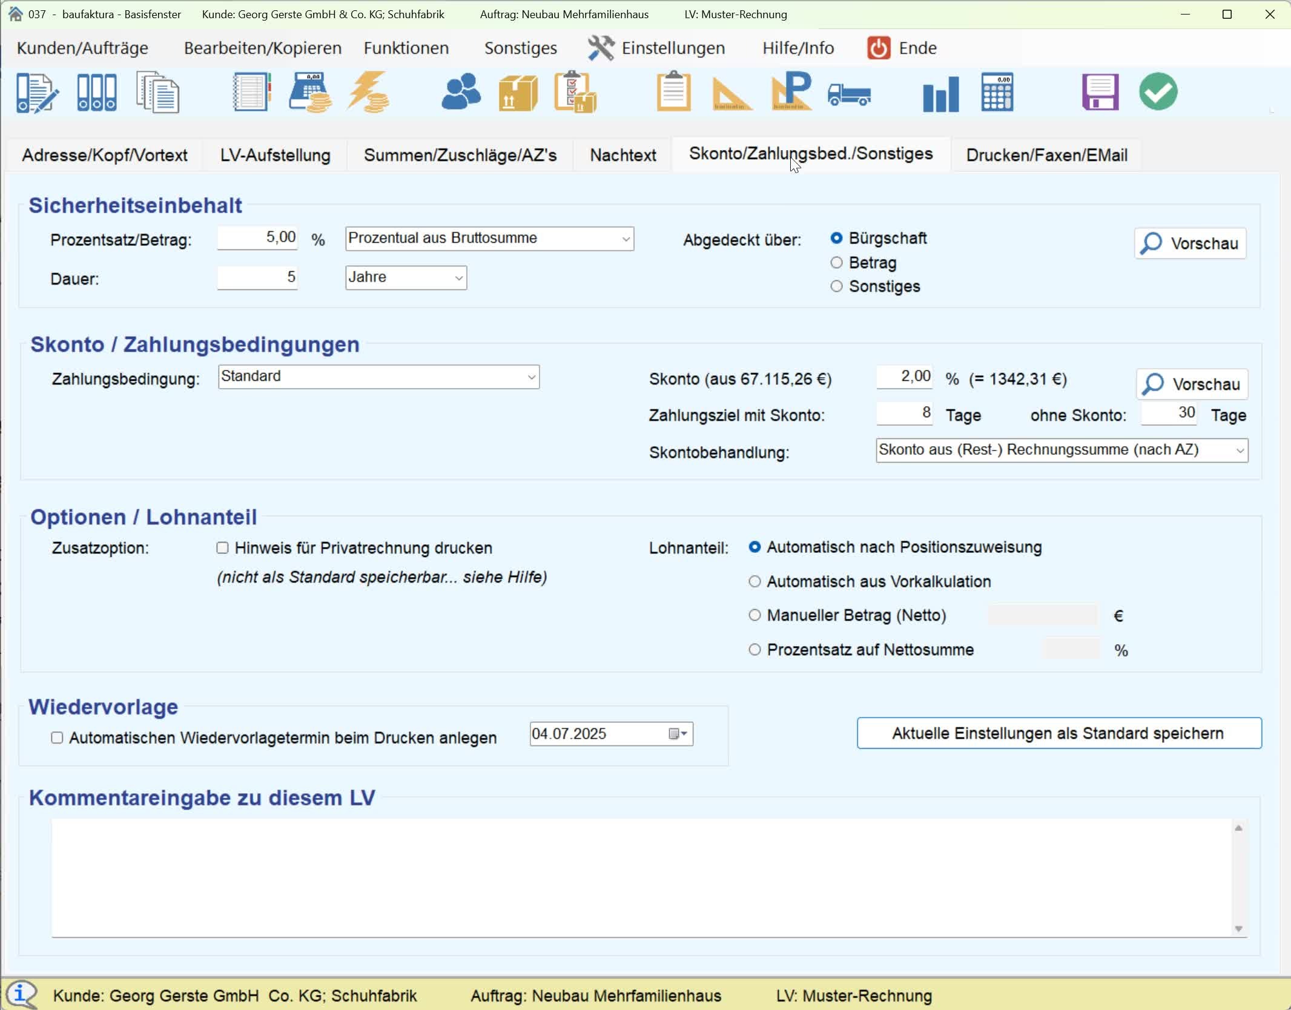Check automatic Wiedervorlagetermin beim Drucken option
Viewport: 1291px width, 1010px height.
coord(57,738)
